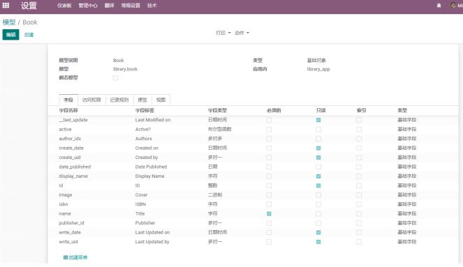Open the create_uid field row
463x267 pixels.
(x=253, y=158)
